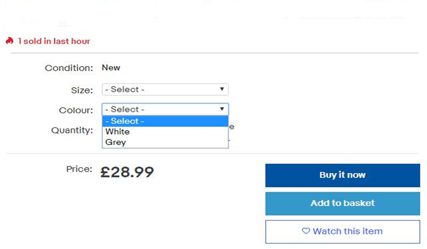Image resolution: width=427 pixels, height=249 pixels.
Task: Click the red flame icon
Action: click(x=10, y=41)
